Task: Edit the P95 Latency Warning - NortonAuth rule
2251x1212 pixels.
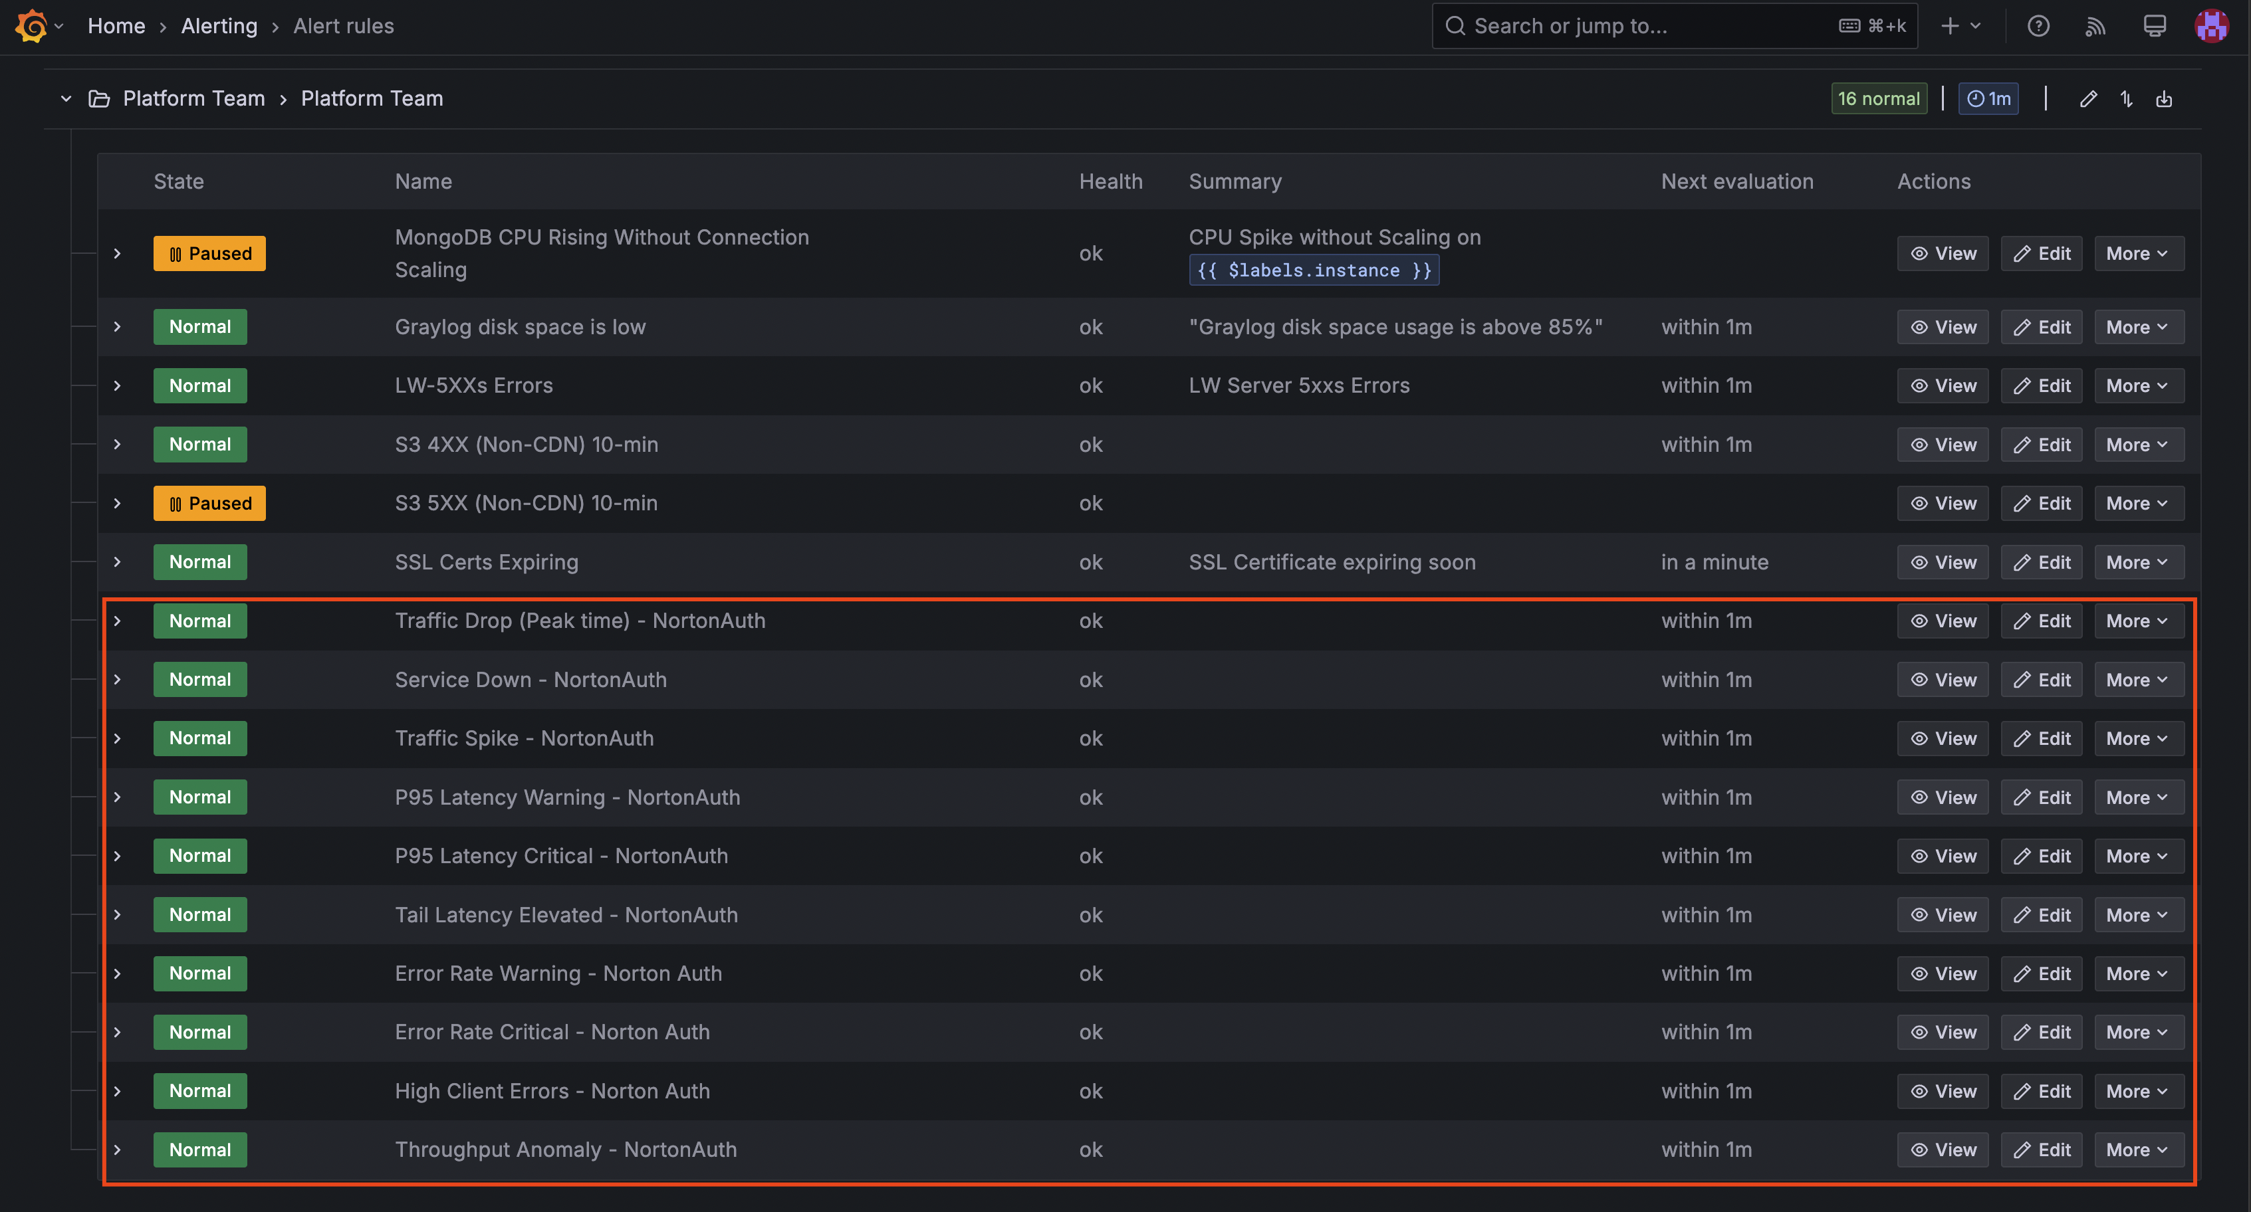Action: pyautogui.click(x=2042, y=797)
